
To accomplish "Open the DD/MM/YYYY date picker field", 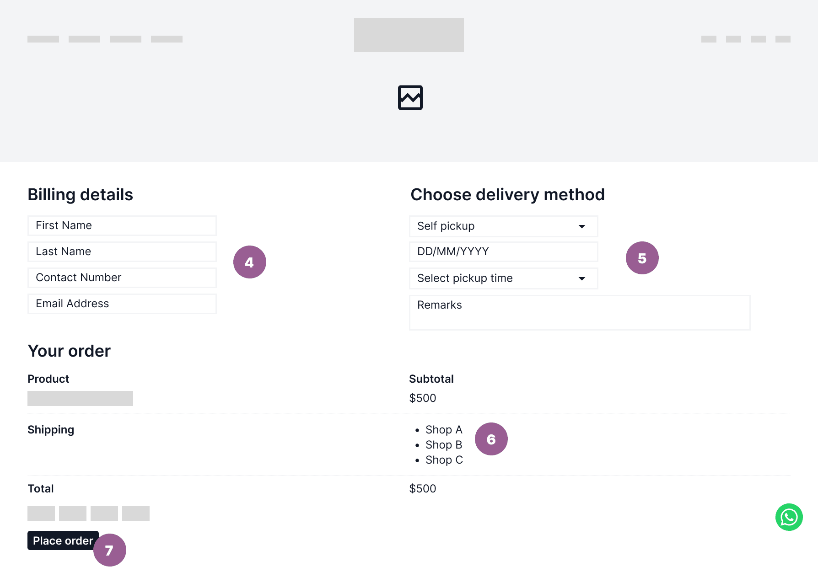I will coord(503,251).
